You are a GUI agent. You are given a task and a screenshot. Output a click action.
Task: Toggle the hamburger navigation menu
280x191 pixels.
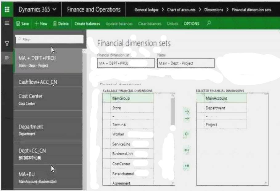[x=7, y=23]
